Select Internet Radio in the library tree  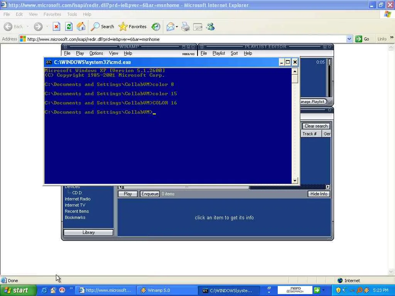pyautogui.click(x=78, y=199)
